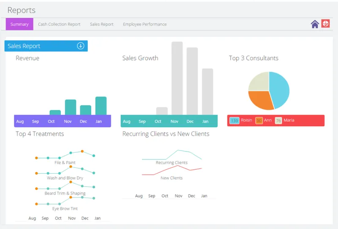Click the Jan revenue bar
The height and width of the screenshot is (229, 338).
(x=101, y=106)
